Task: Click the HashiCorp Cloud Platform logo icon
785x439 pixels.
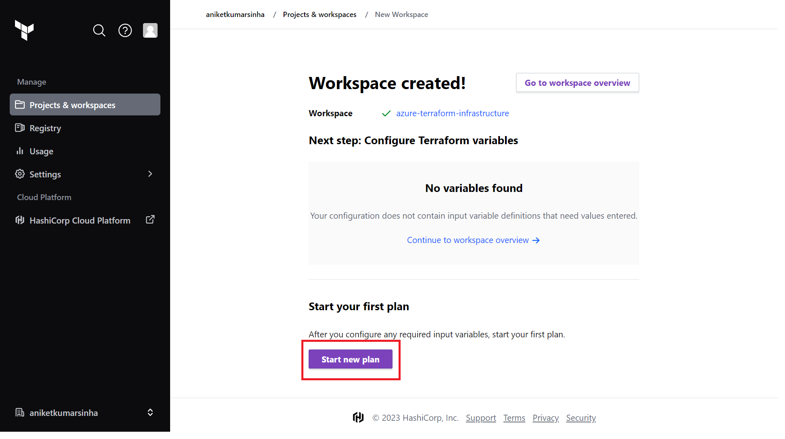Action: tap(20, 220)
